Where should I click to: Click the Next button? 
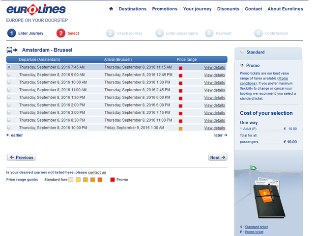coord(218,157)
